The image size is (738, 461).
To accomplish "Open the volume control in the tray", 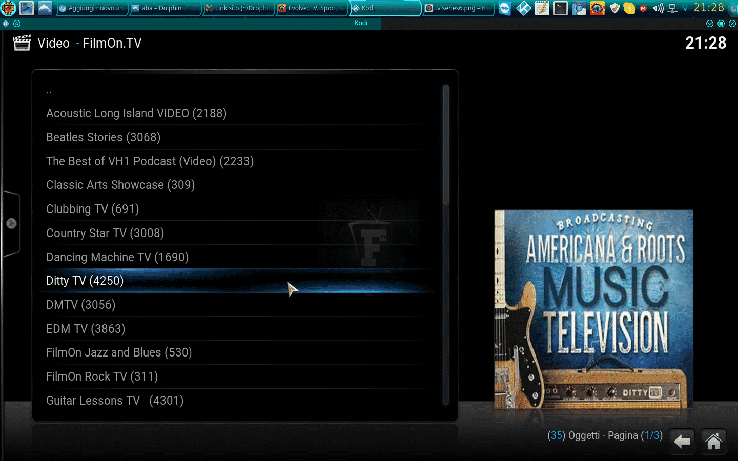I will [x=658, y=8].
